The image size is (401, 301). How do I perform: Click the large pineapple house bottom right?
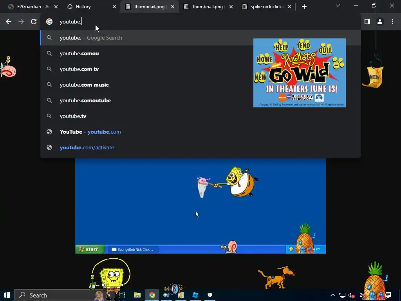[375, 280]
